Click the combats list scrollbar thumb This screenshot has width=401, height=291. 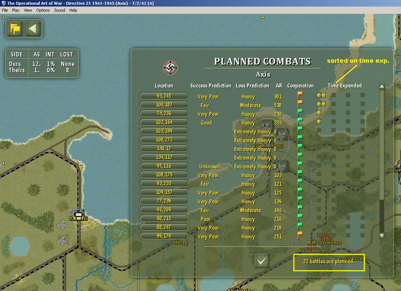click(382, 145)
